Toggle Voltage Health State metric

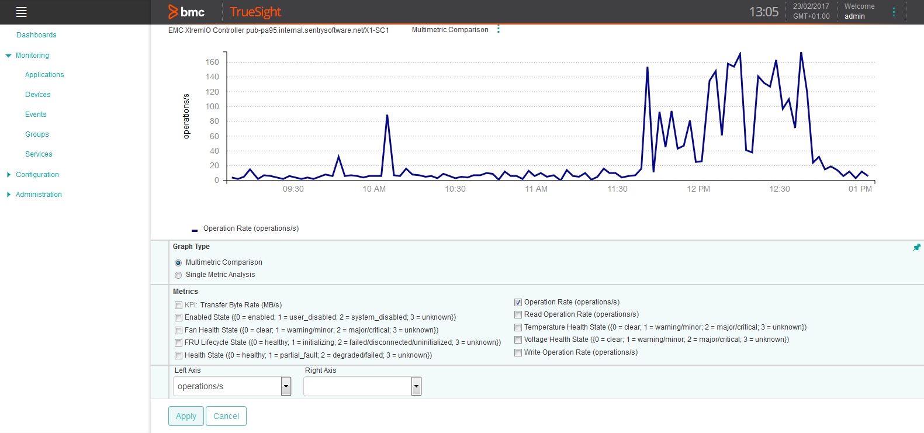(x=518, y=340)
